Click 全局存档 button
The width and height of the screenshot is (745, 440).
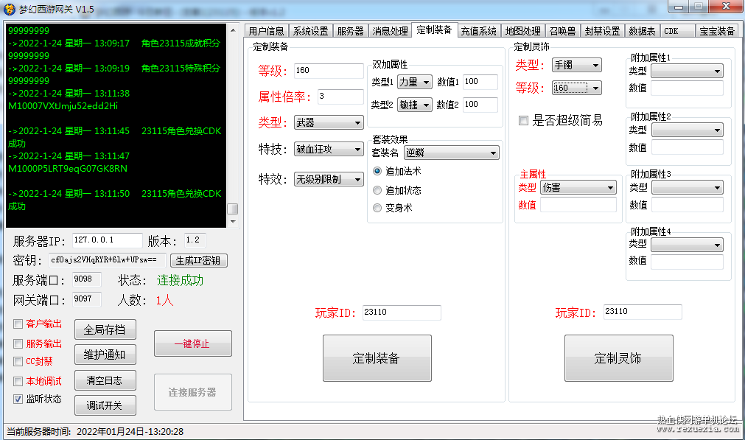(x=105, y=329)
